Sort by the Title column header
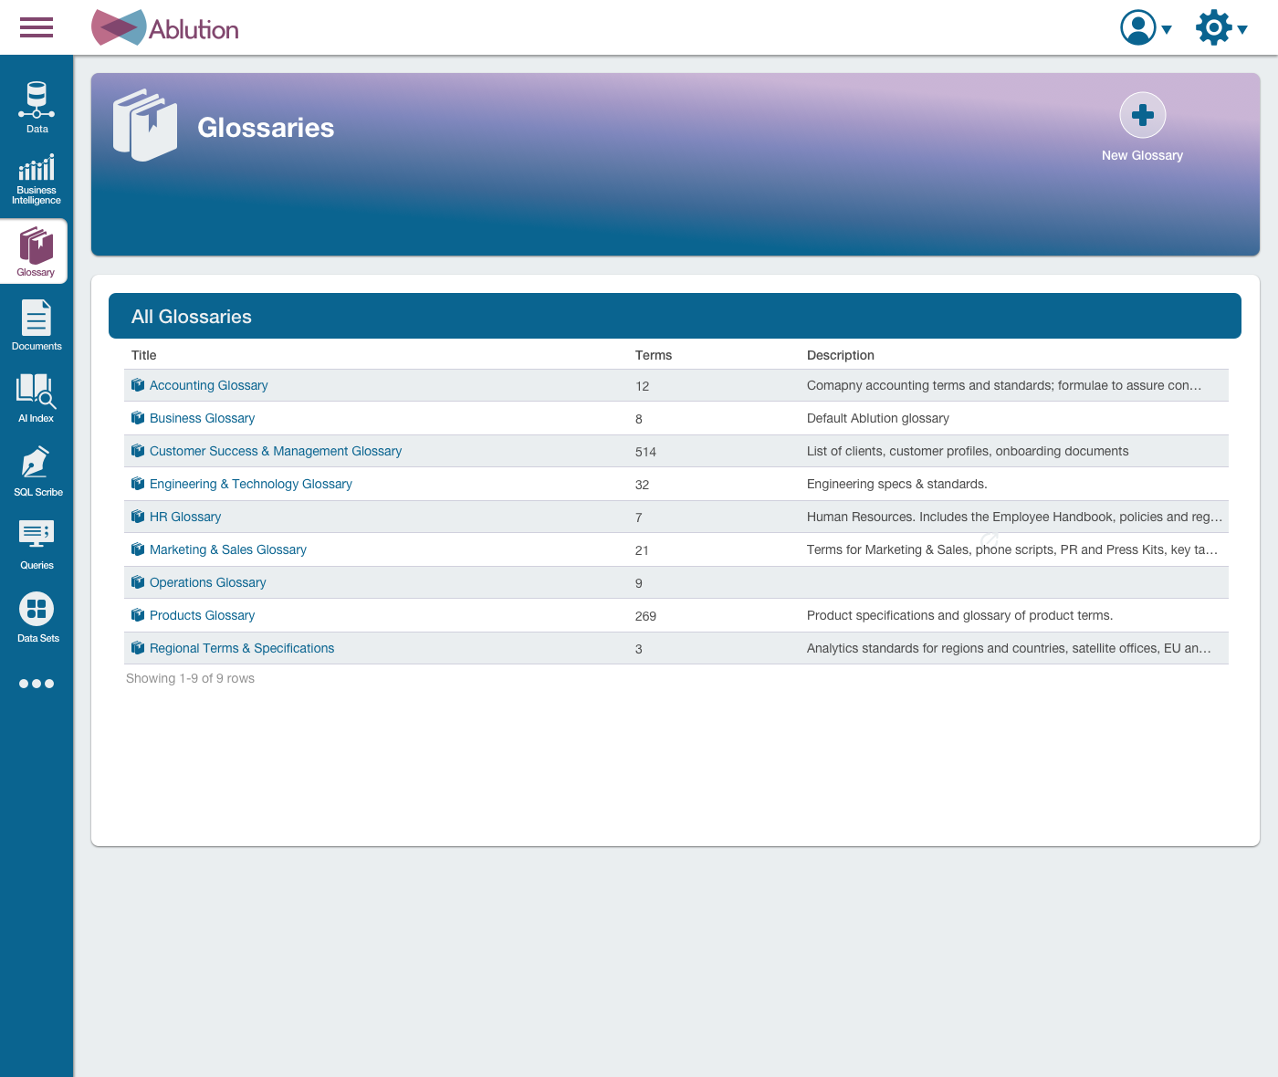The width and height of the screenshot is (1278, 1077). pyautogui.click(x=143, y=355)
